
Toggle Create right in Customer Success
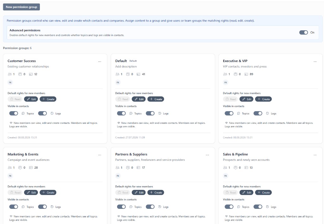point(48,99)
